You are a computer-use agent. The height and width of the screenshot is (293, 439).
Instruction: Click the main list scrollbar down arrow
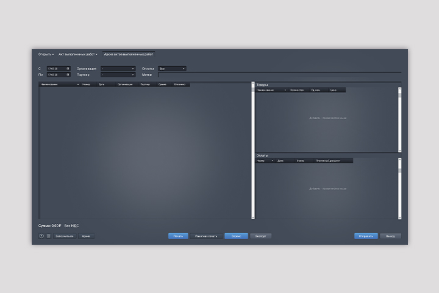[x=253, y=217]
